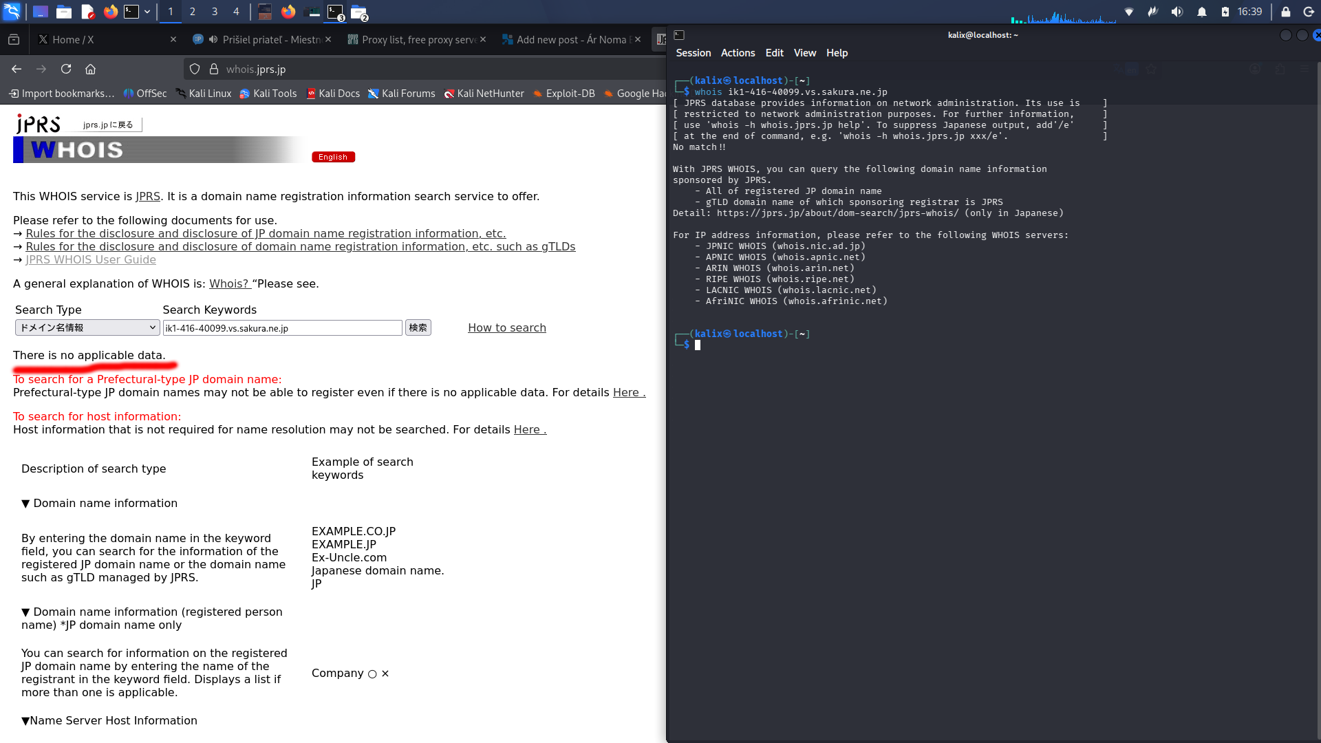The height and width of the screenshot is (743, 1321).
Task: Switch to workspace 3
Action: pyautogui.click(x=215, y=12)
